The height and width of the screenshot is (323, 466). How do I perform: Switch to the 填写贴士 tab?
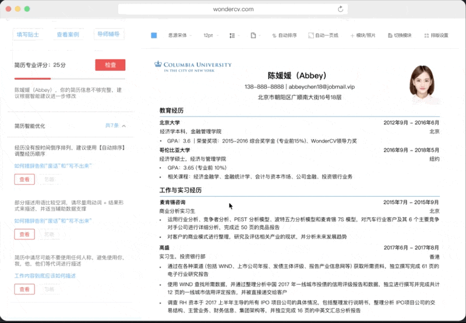pos(27,34)
